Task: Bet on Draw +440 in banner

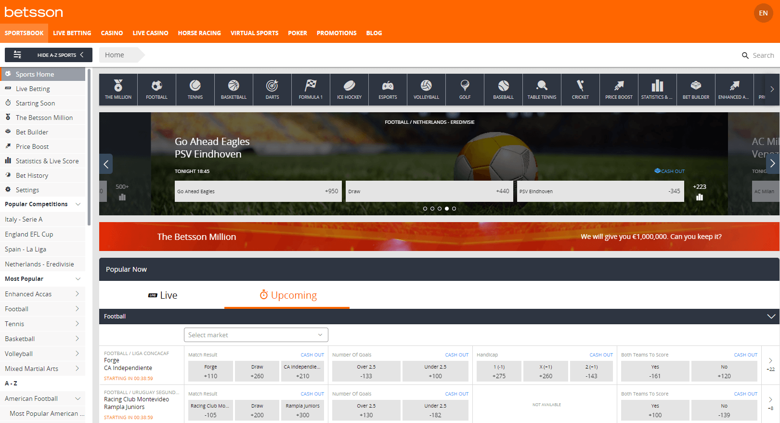Action: click(429, 191)
